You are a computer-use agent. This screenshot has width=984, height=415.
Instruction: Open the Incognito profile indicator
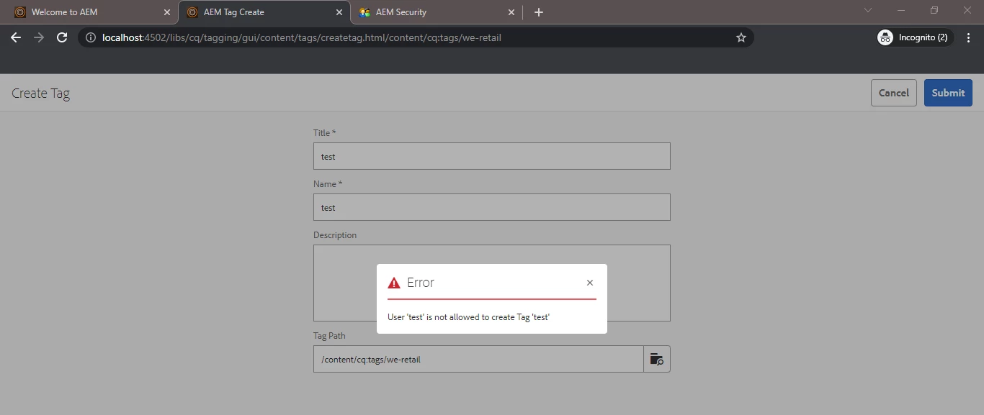(x=915, y=37)
